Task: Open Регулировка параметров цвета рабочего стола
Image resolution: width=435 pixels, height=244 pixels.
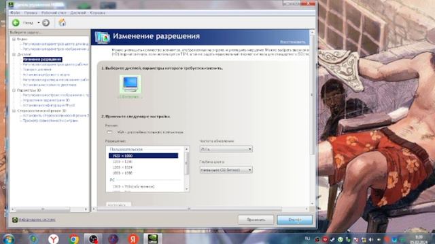Action: click(x=56, y=64)
